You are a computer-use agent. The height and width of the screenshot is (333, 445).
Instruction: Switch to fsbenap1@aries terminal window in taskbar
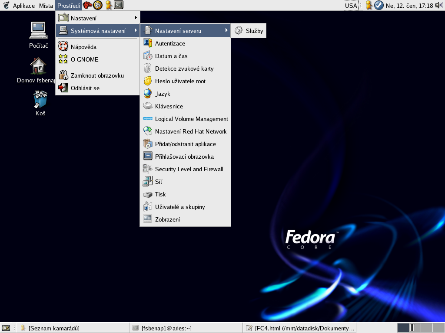[185, 328]
